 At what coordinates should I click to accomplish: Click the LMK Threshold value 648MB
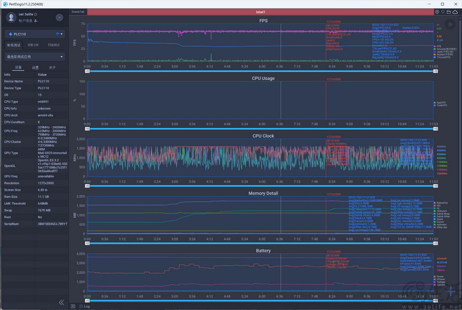point(43,204)
